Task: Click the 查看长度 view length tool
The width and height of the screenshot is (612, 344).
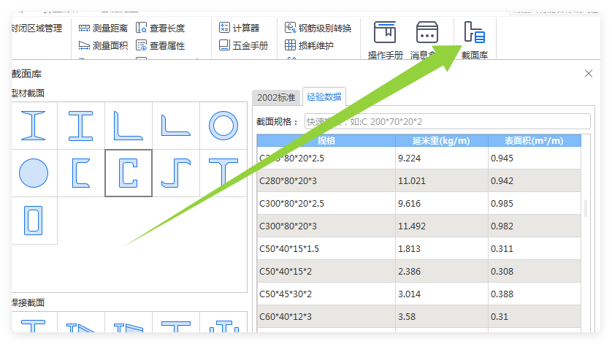Action: [x=161, y=28]
